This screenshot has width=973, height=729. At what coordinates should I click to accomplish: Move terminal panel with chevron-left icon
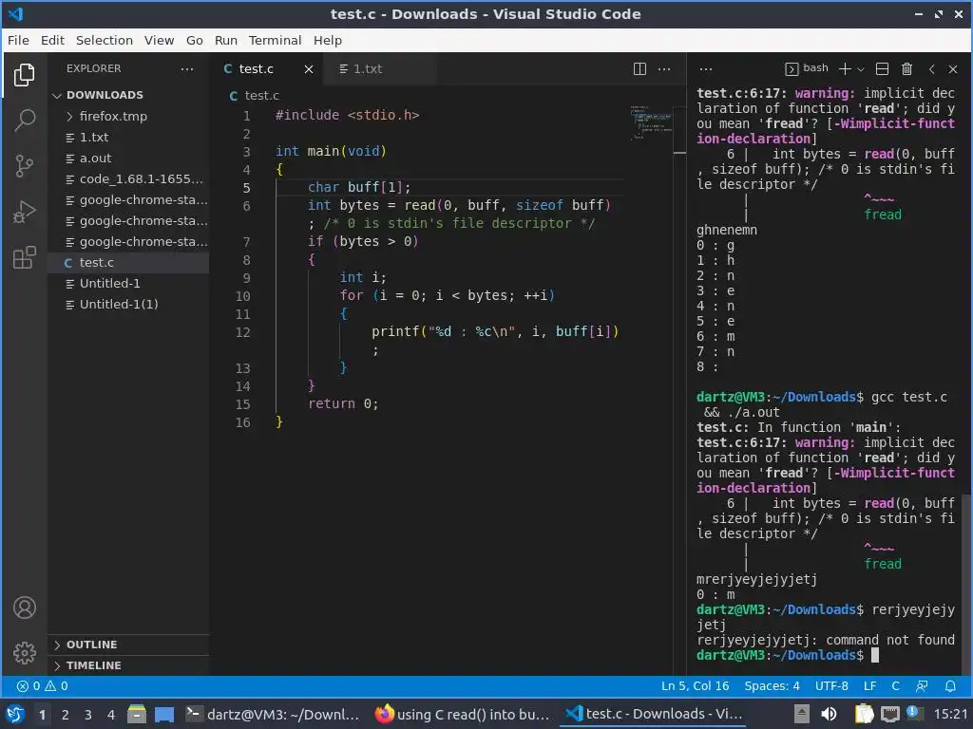click(x=931, y=69)
